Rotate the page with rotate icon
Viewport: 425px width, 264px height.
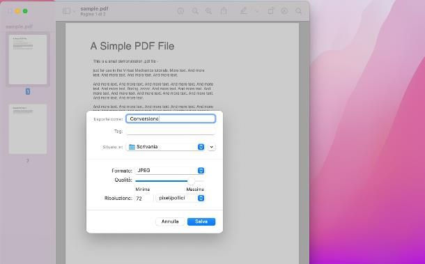pos(270,11)
